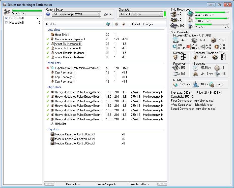Click first Cap Recharger II icon
This screenshot has height=188, width=234.
[52, 72]
